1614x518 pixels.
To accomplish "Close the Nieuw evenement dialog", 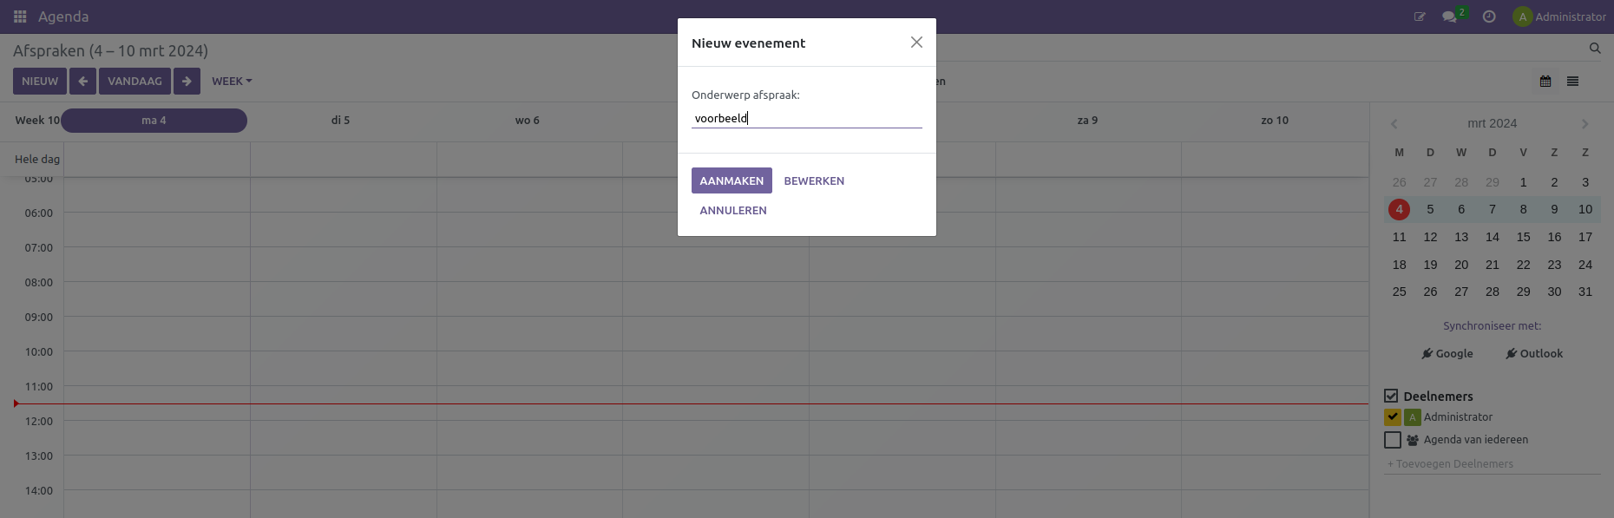I will click(x=916, y=43).
